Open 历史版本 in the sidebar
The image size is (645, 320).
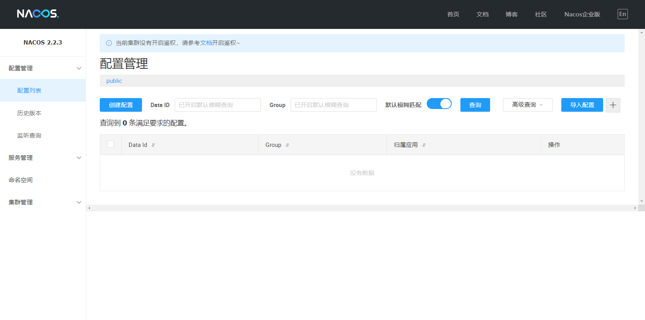43,113
